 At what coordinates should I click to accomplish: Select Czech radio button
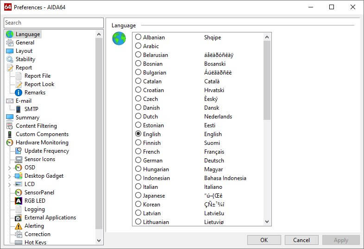point(138,99)
